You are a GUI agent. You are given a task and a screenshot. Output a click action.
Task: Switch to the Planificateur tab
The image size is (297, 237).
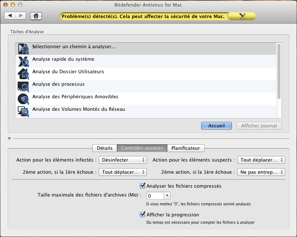pyautogui.click(x=186, y=148)
